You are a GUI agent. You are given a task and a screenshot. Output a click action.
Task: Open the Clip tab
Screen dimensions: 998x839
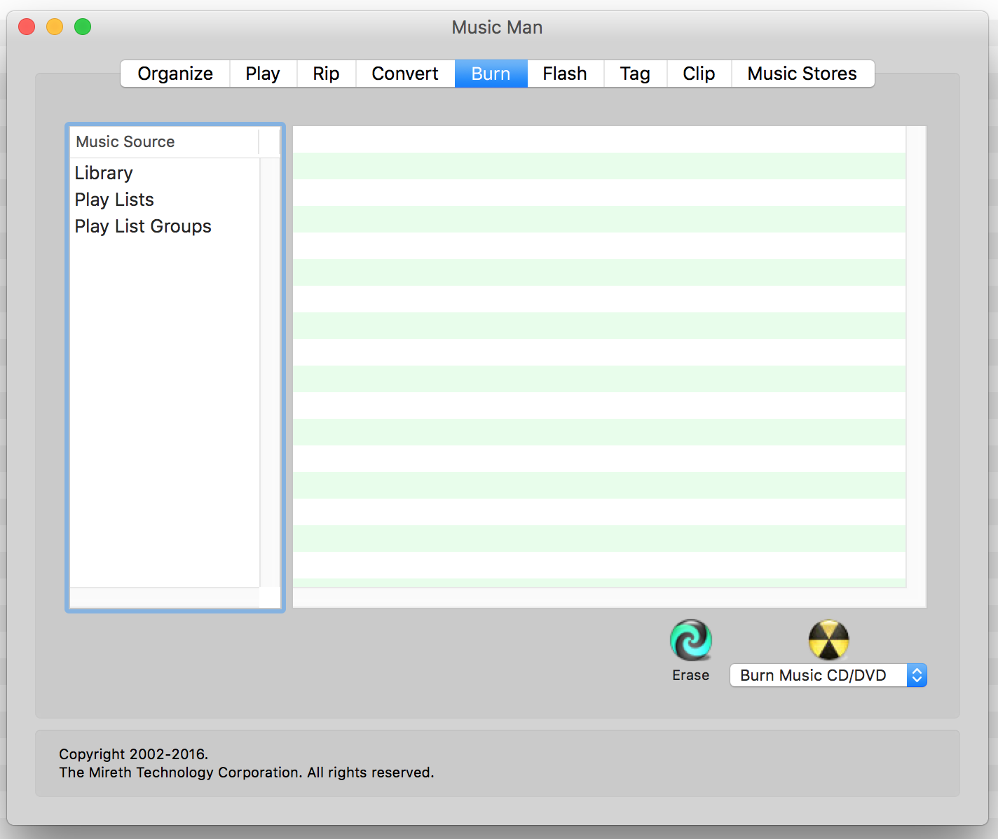tap(699, 74)
